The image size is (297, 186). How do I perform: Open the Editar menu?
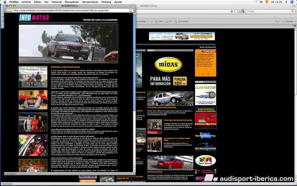[37, 2]
